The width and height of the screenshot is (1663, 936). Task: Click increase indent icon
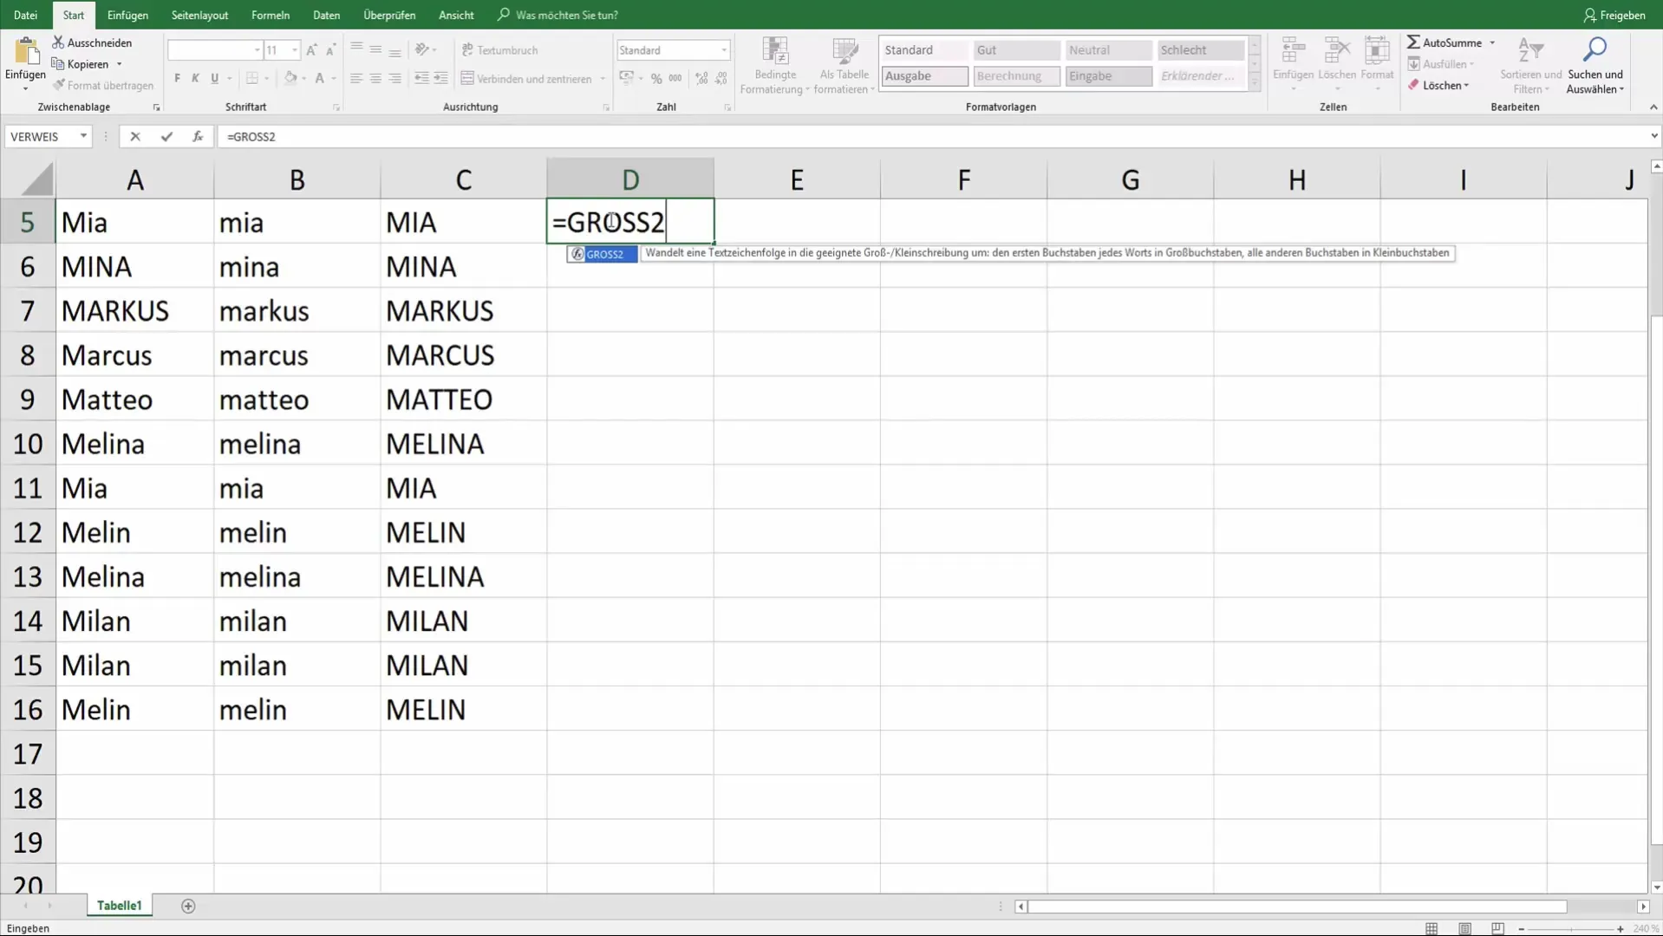[x=440, y=78]
